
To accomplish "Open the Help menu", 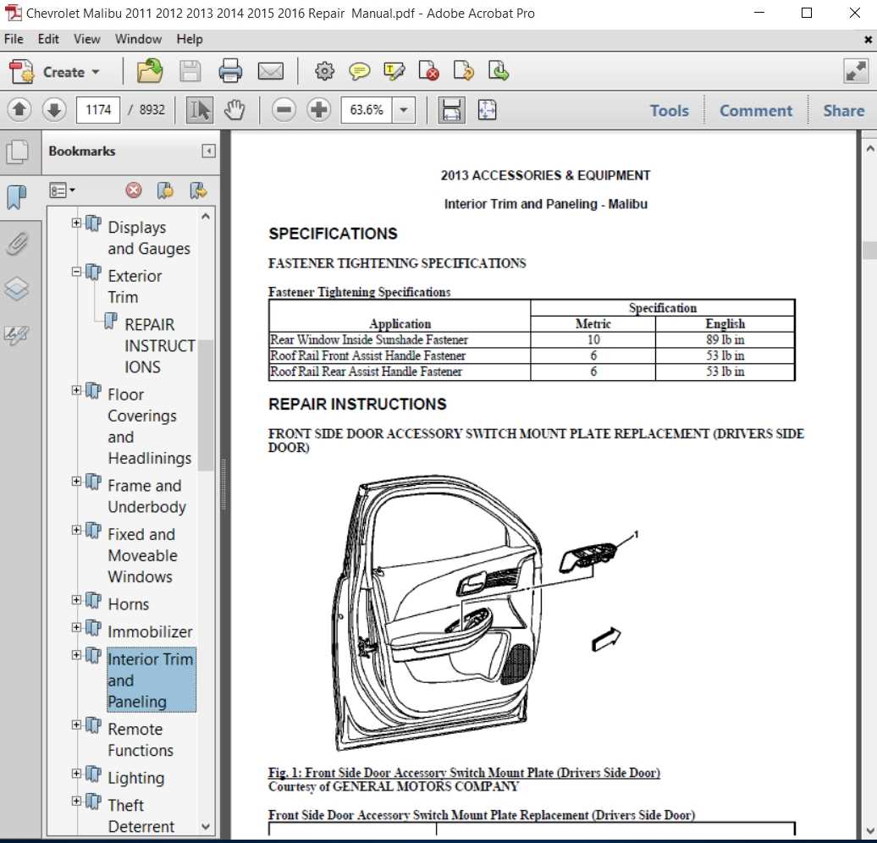I will (190, 39).
